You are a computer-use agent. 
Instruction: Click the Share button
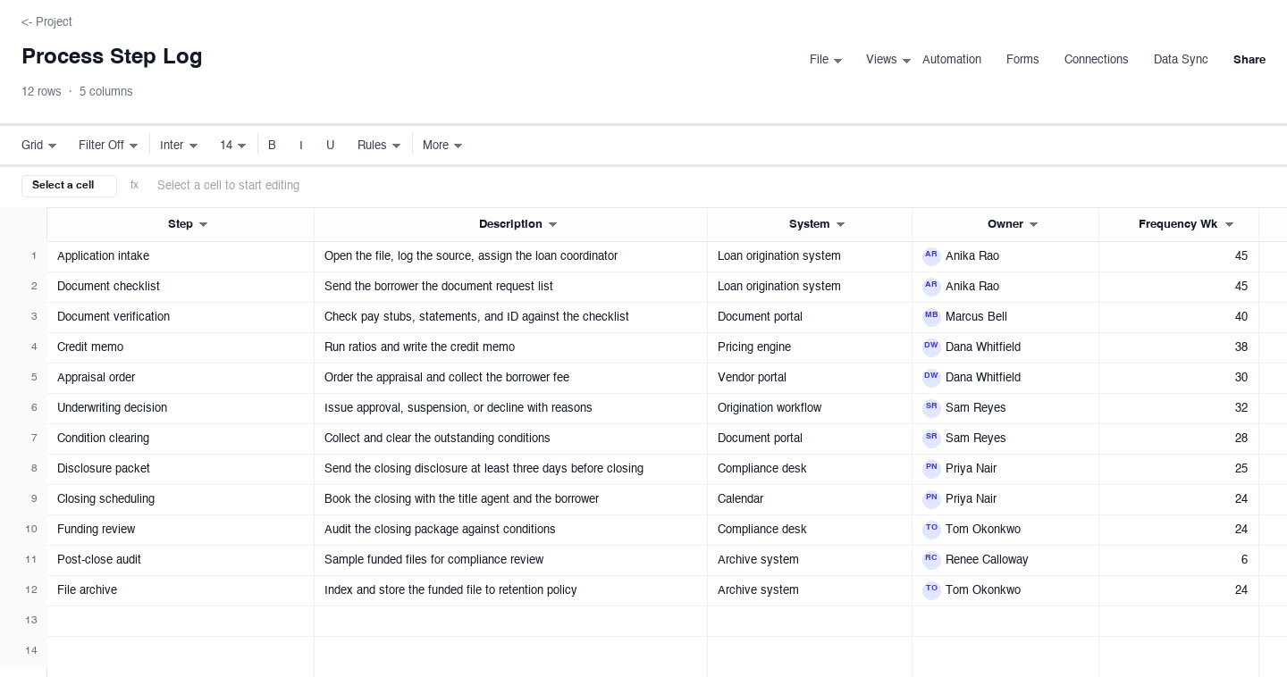click(x=1249, y=60)
